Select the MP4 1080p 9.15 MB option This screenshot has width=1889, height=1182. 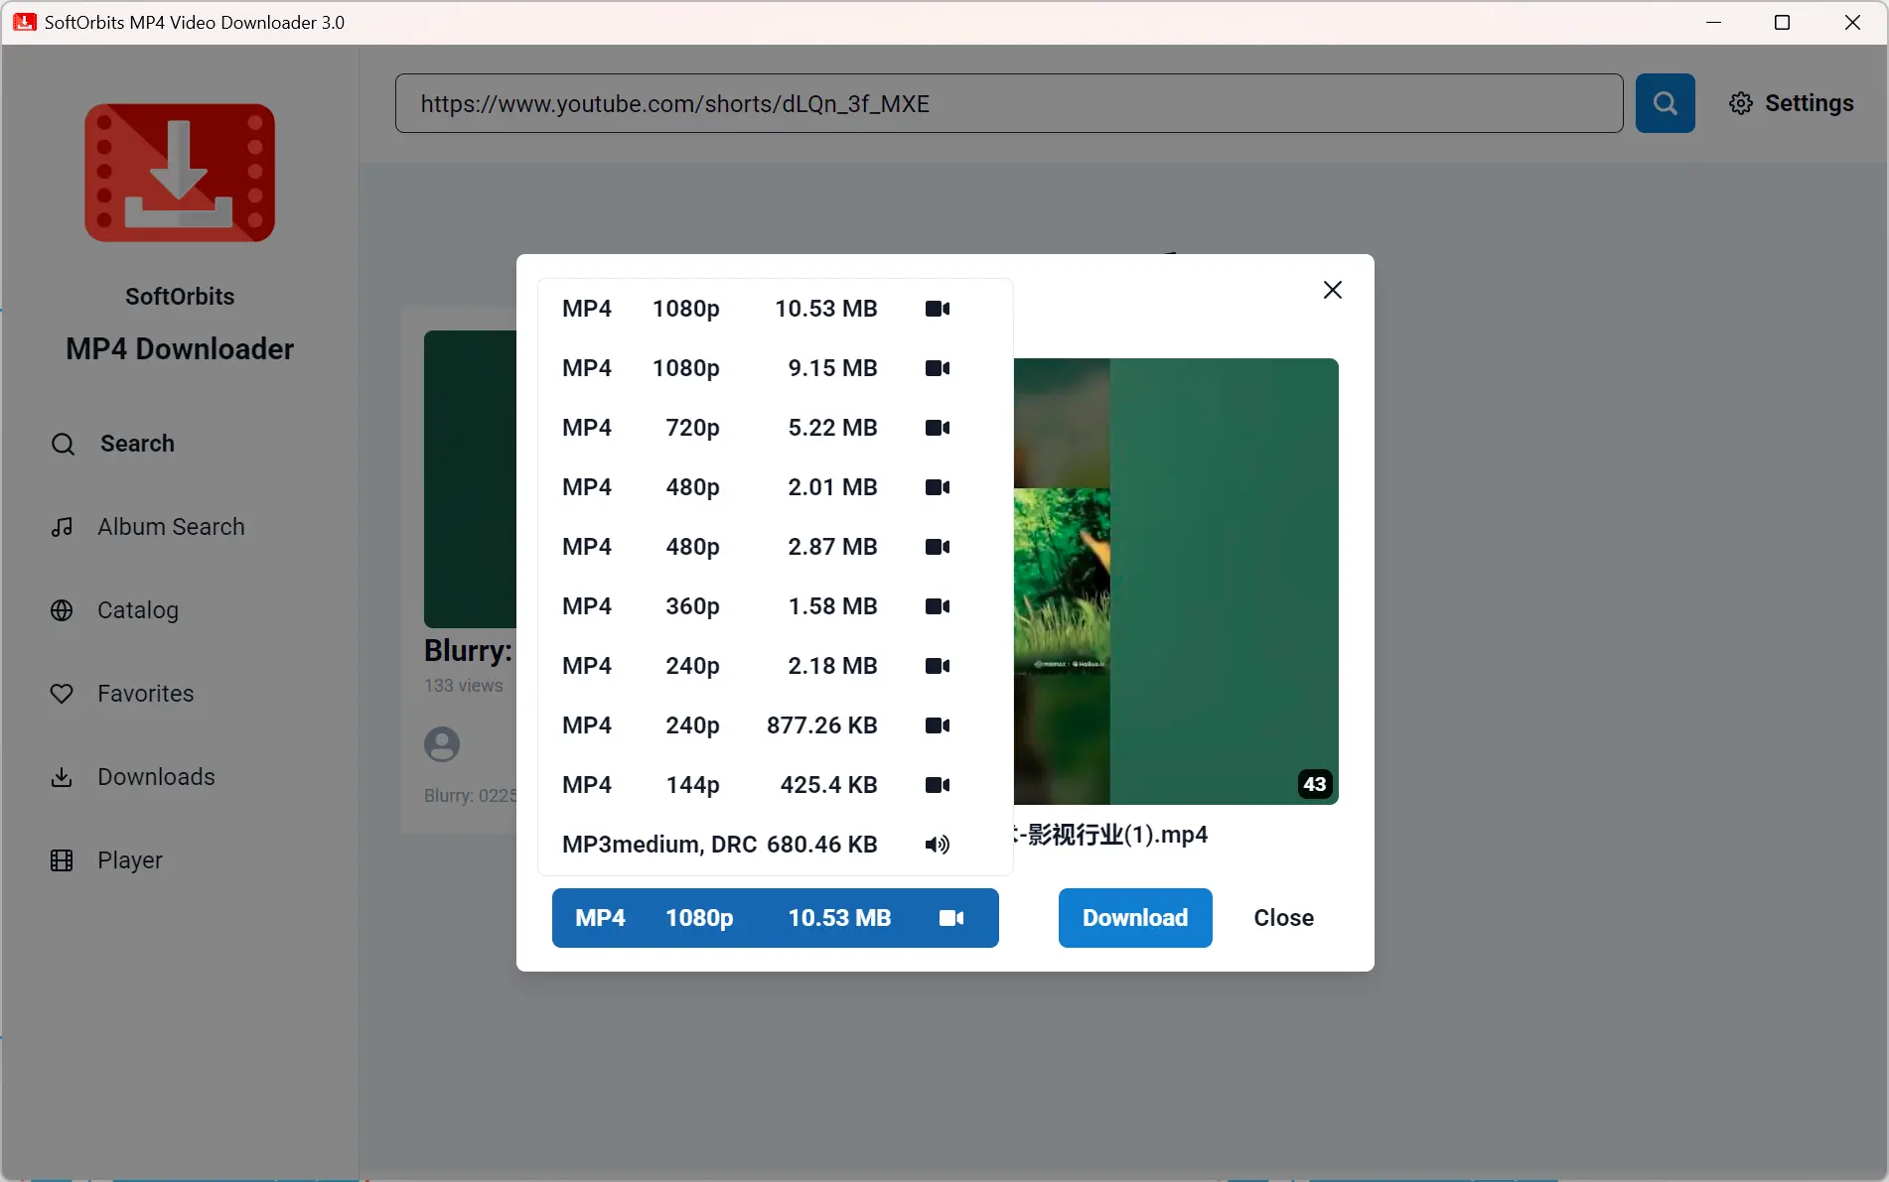coord(775,368)
